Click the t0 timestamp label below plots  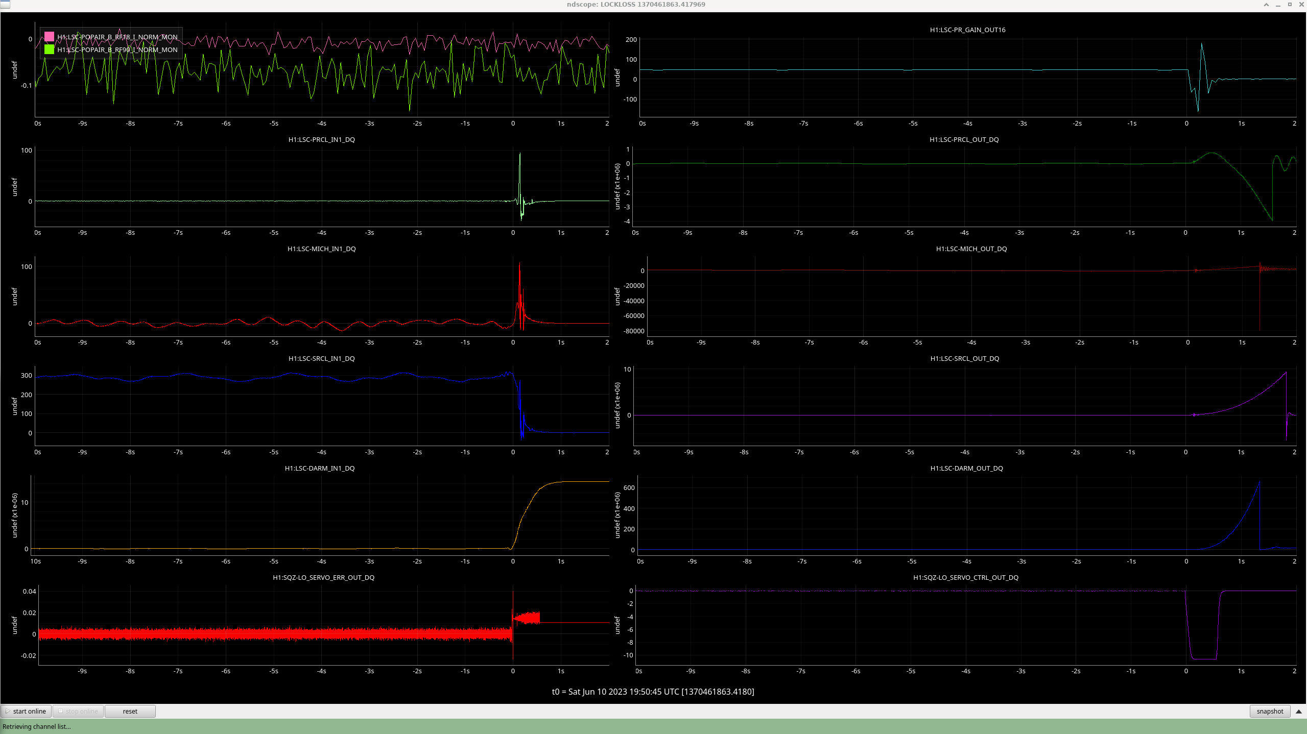[653, 692]
